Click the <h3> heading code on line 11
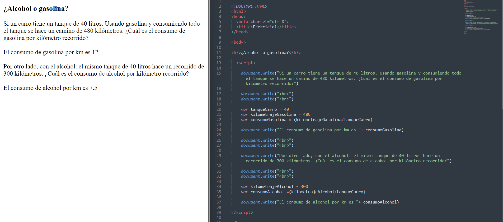The image size is (503, 222). click(x=266, y=53)
